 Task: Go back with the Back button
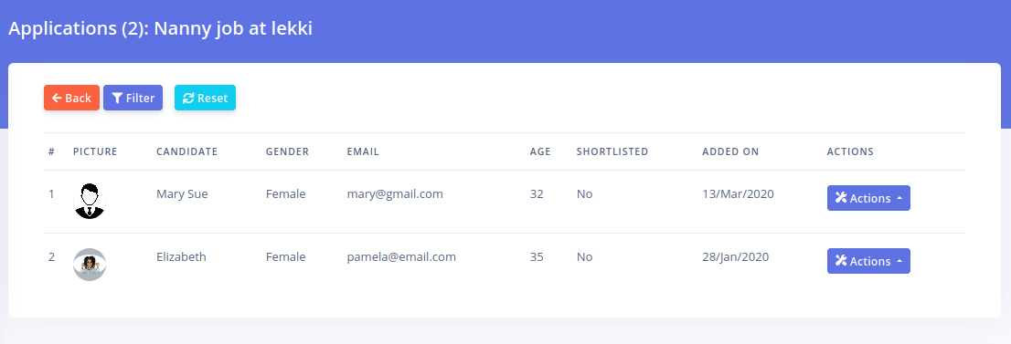point(71,98)
